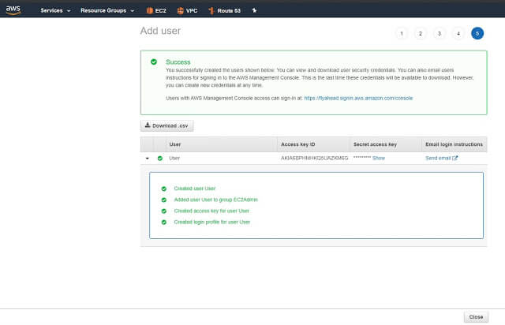The height and width of the screenshot is (325, 505).
Task: Click green success checkmark in banner
Action: pyautogui.click(x=153, y=62)
